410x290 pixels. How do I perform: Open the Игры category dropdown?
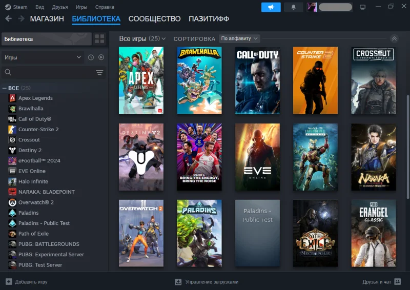click(x=43, y=57)
